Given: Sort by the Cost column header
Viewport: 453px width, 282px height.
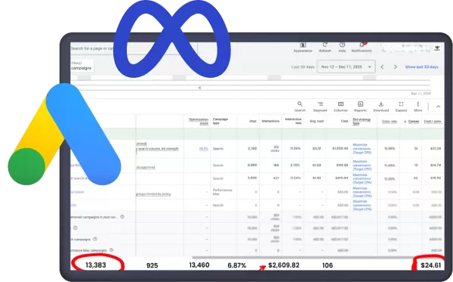Looking at the screenshot, I should click(x=345, y=121).
